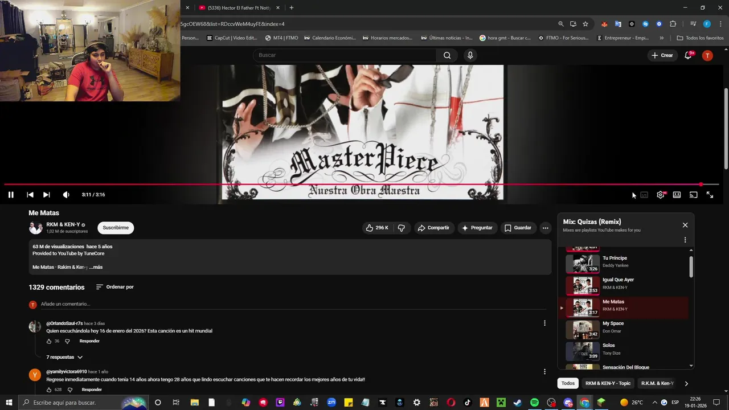Expand the description with ...más
The image size is (729, 410).
pos(96,267)
